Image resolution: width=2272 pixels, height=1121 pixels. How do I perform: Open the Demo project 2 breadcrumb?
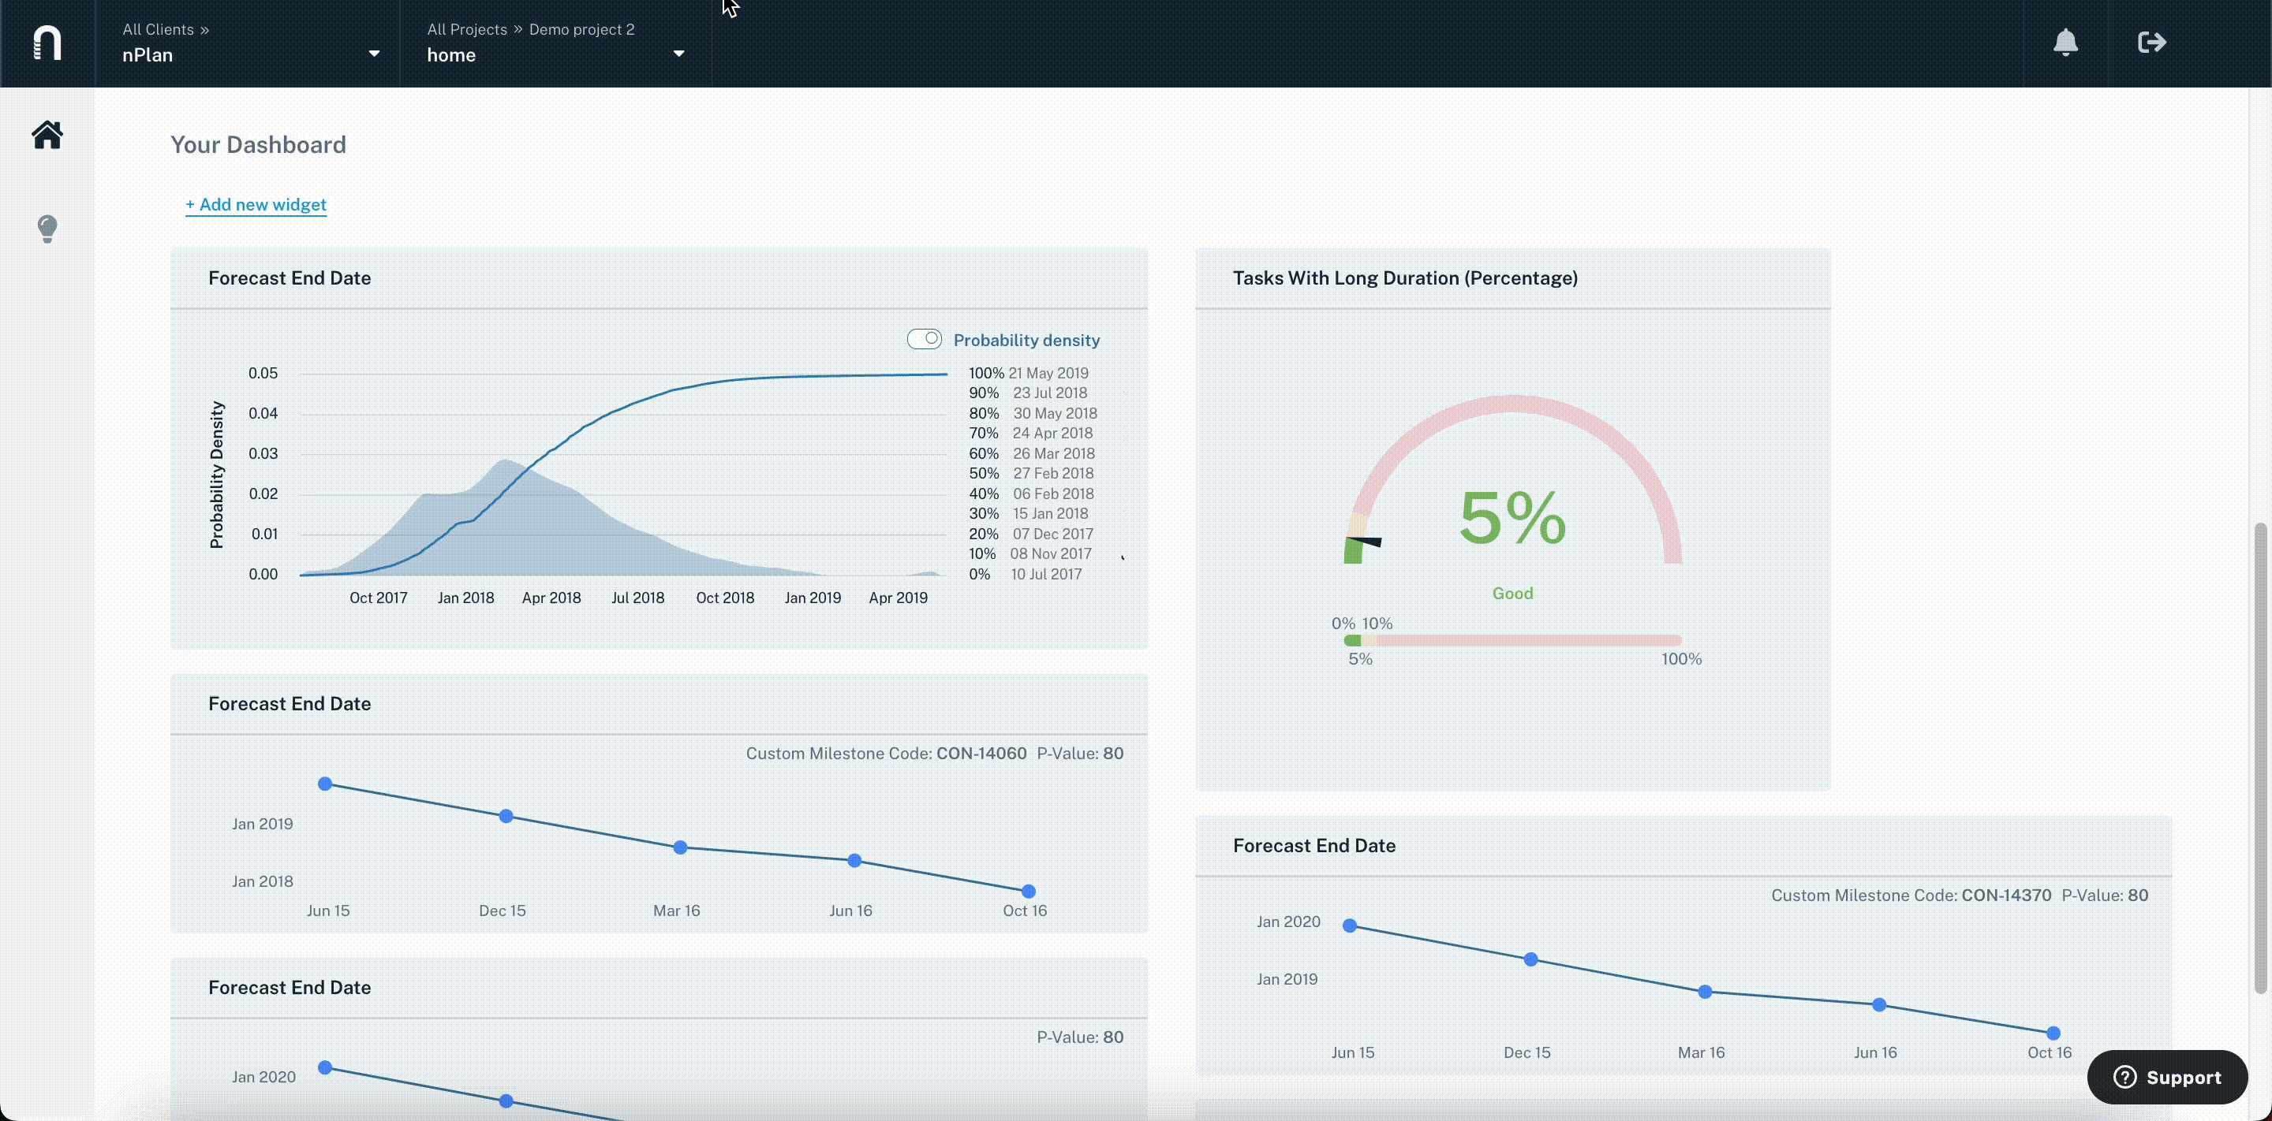[x=581, y=29]
